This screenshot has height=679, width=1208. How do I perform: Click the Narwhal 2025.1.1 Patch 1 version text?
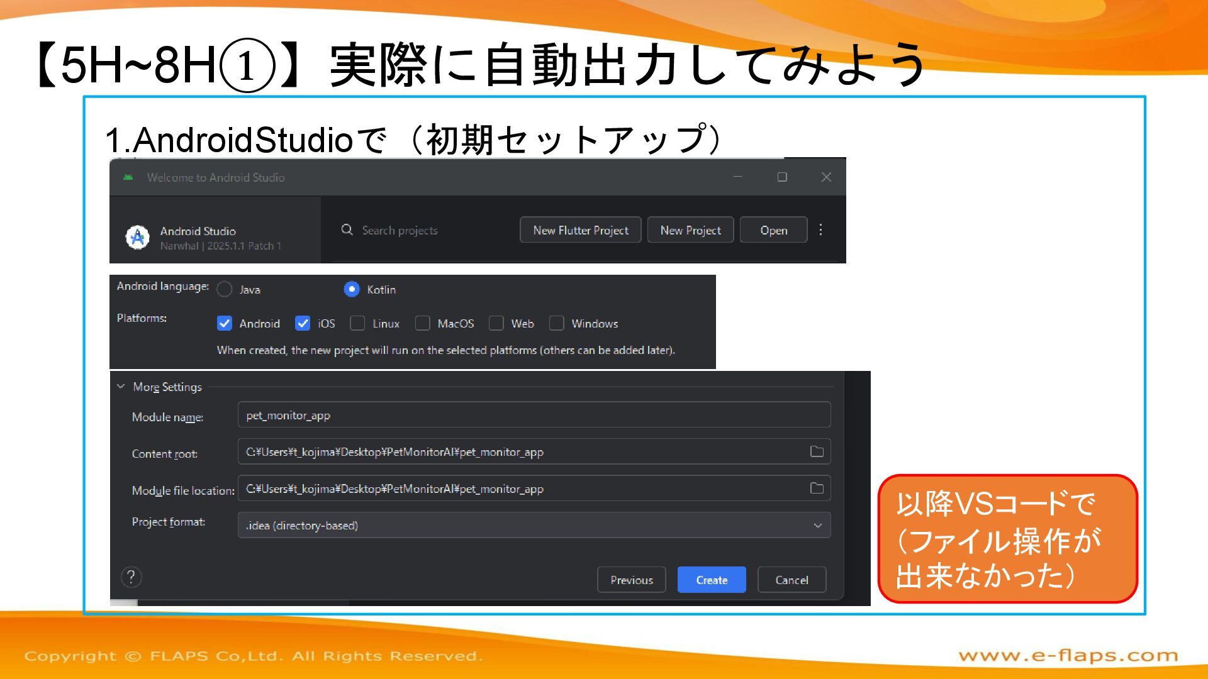(221, 246)
